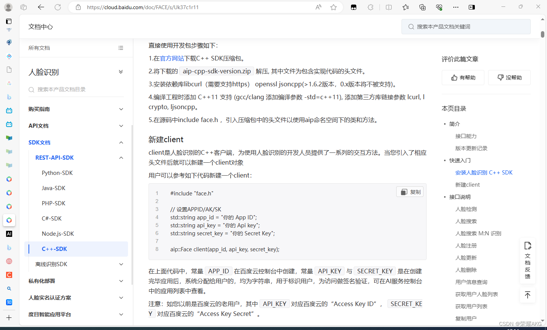Open split screen view
This screenshot has height=330, width=547.
point(389,7)
